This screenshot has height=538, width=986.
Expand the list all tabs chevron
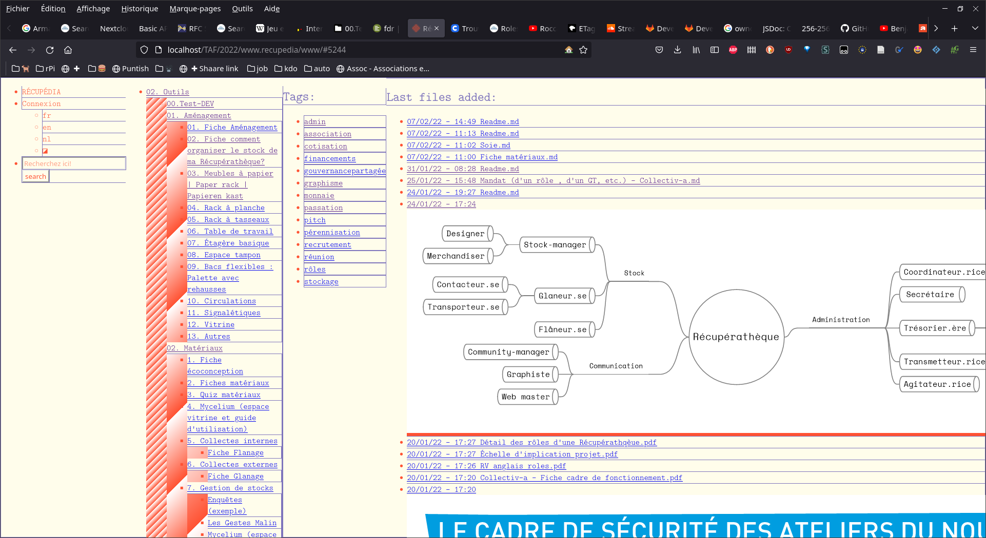click(975, 28)
